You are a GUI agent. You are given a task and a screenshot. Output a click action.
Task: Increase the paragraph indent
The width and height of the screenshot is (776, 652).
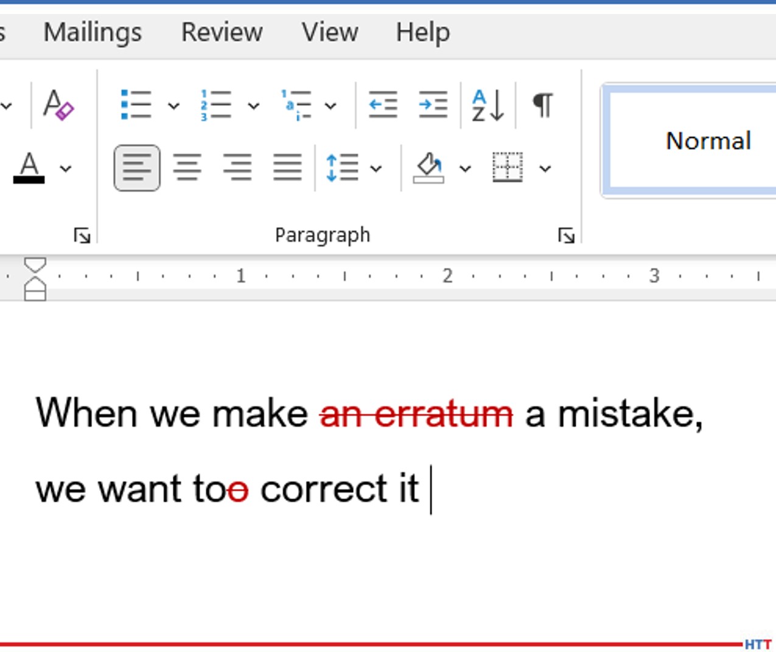click(433, 104)
